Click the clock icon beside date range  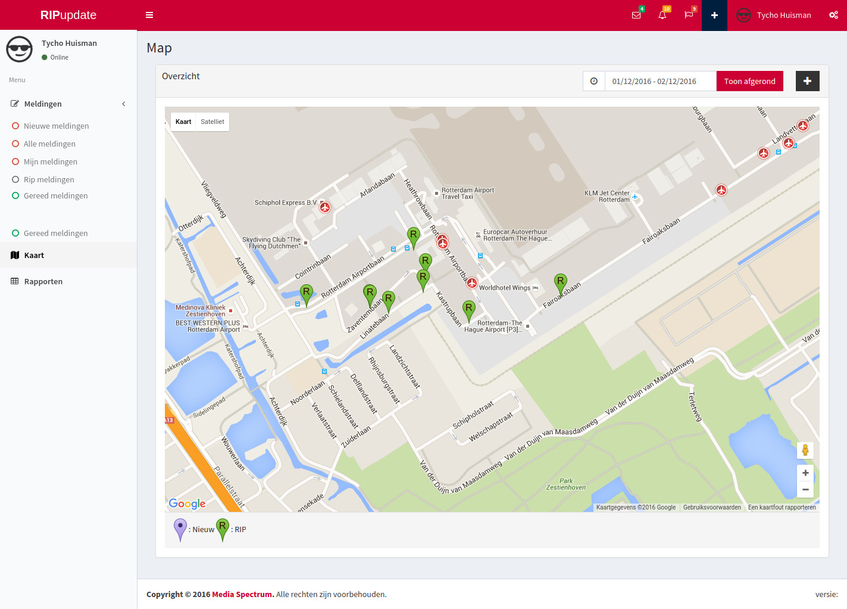(594, 81)
